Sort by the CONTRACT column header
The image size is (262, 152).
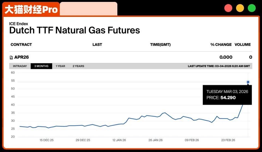(21, 44)
